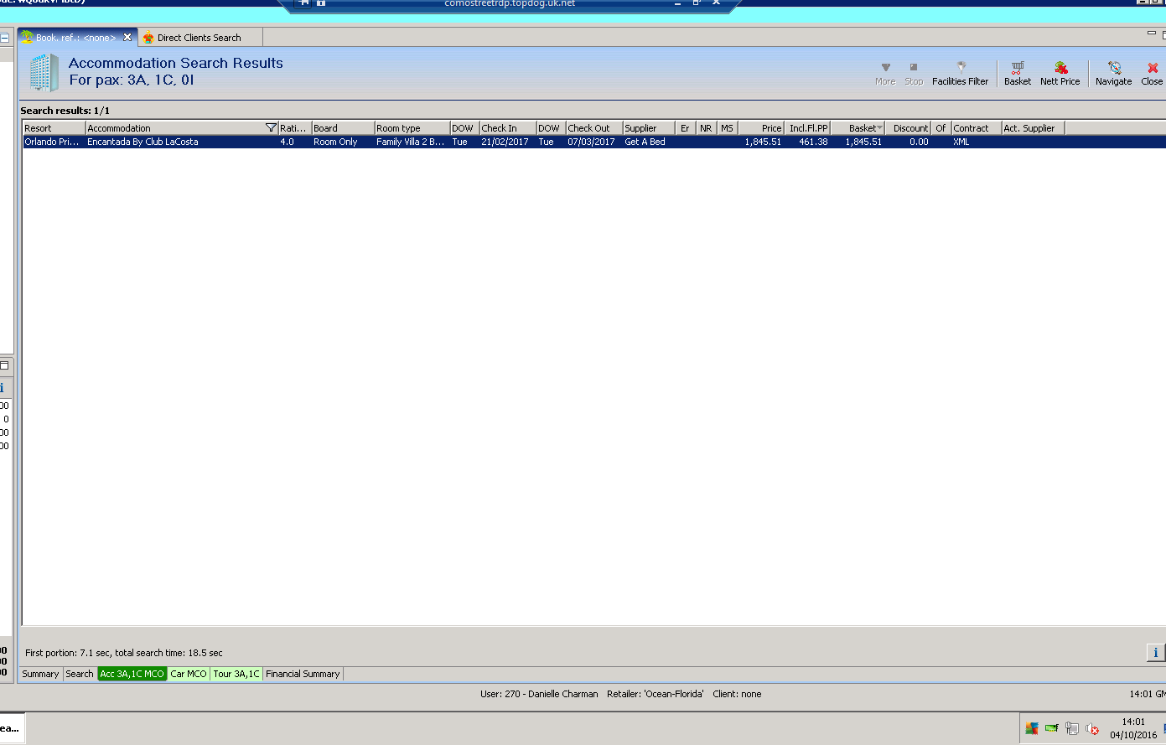Click the check-in date 21/02/2017
1166x745 pixels.
[x=505, y=142]
